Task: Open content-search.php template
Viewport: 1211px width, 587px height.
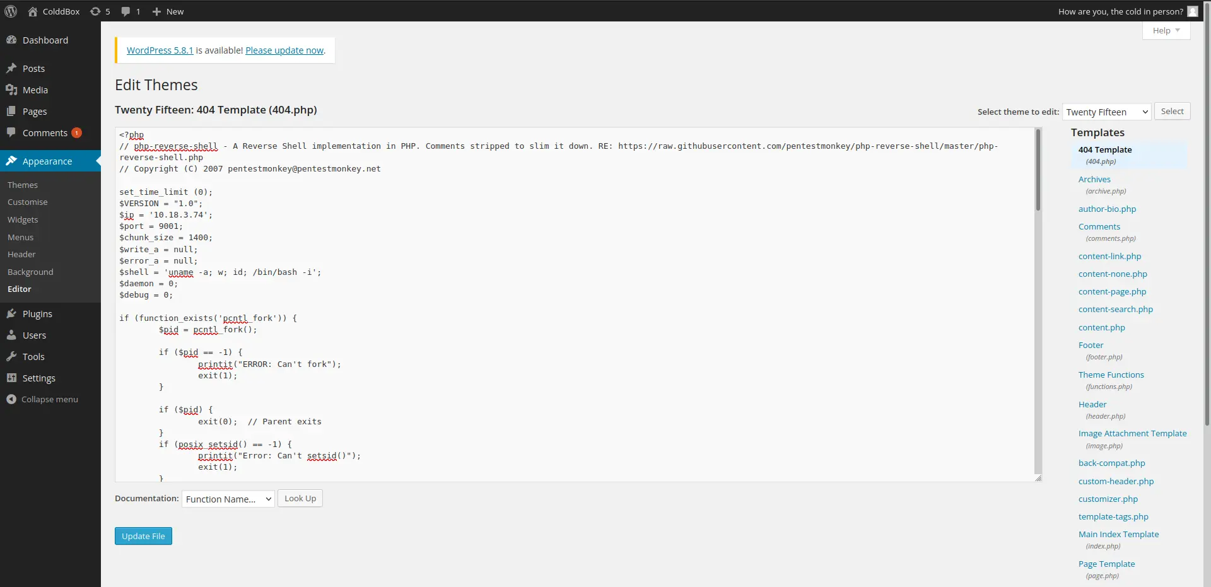Action: click(1115, 309)
